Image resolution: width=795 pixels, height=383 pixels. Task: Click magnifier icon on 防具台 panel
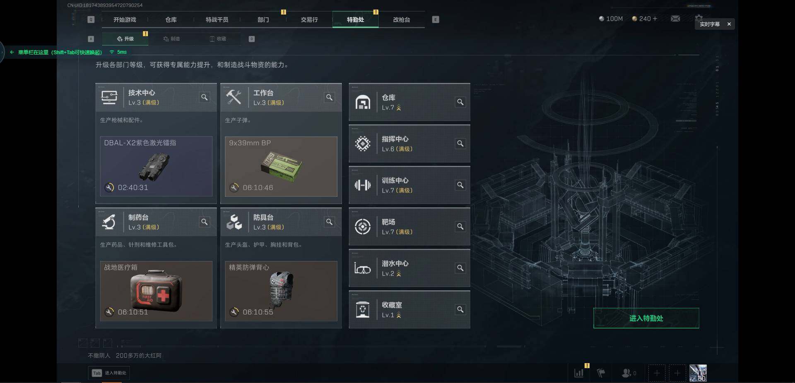pos(329,222)
